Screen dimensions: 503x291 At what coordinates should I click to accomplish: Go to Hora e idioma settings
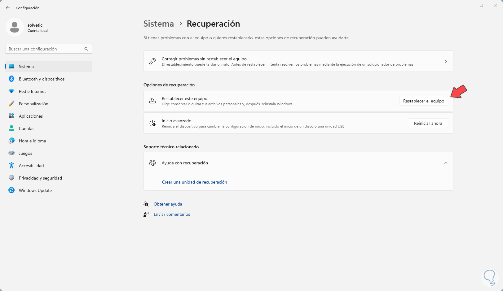tap(32, 141)
